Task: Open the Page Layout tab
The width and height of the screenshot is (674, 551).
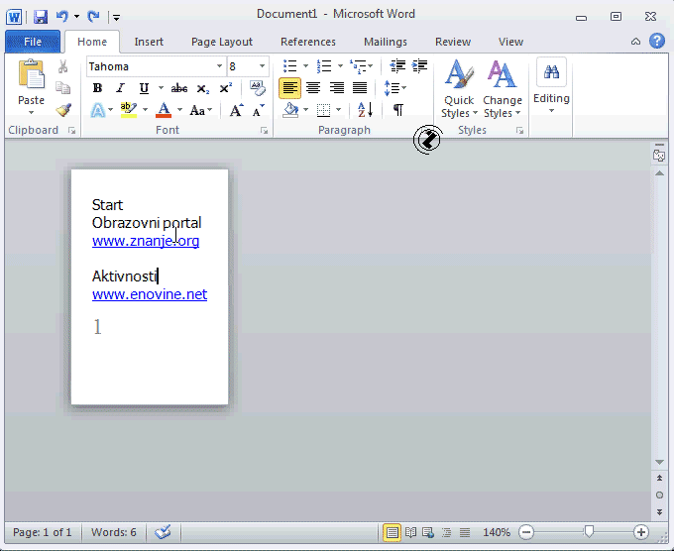Action: click(221, 42)
